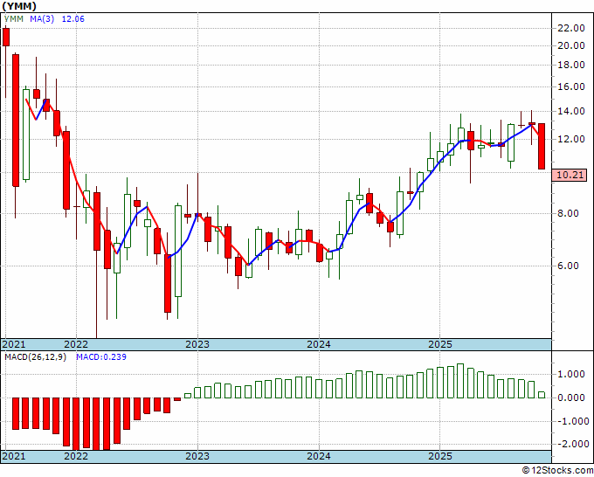Click the YMM ticker label in legend

click(14, 19)
